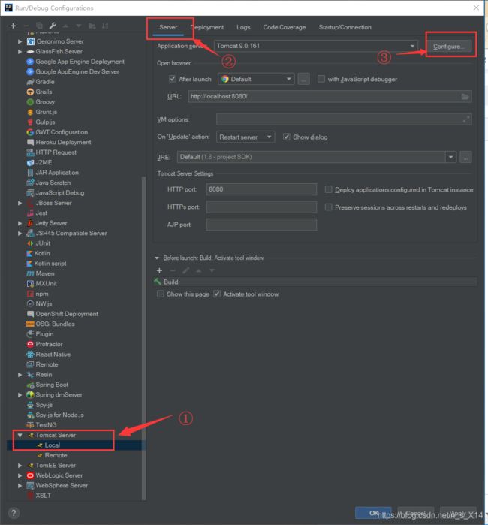Click the HTTP port field
The height and width of the screenshot is (525, 488).
point(261,189)
